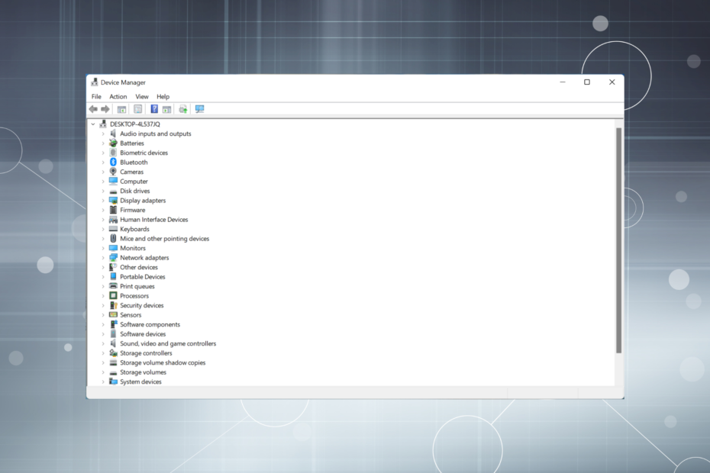
Task: Click the Back arrow toolbar icon
Action: [x=93, y=109]
